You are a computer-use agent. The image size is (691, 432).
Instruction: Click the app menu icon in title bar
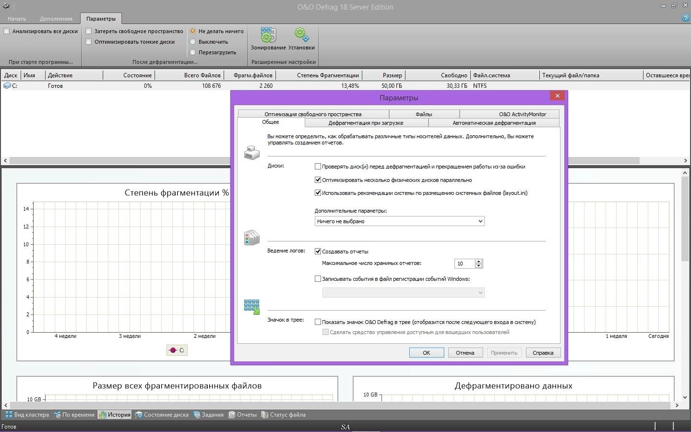(6, 6)
